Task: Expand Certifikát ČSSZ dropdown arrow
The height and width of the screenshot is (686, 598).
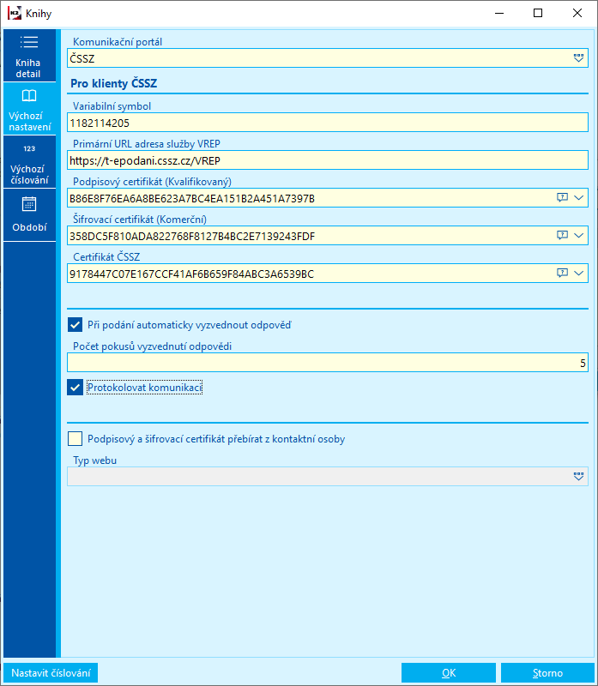Action: (579, 273)
